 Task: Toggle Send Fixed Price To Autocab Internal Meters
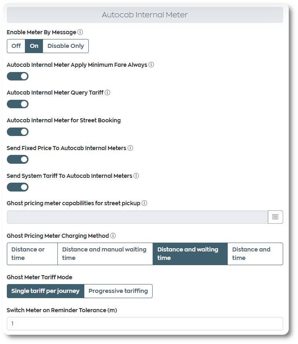pyautogui.click(x=17, y=159)
